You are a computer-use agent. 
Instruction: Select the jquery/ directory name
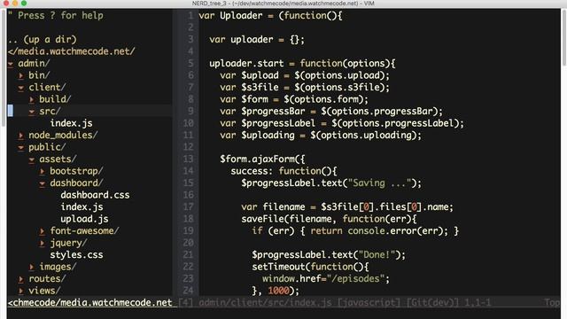[x=68, y=243]
